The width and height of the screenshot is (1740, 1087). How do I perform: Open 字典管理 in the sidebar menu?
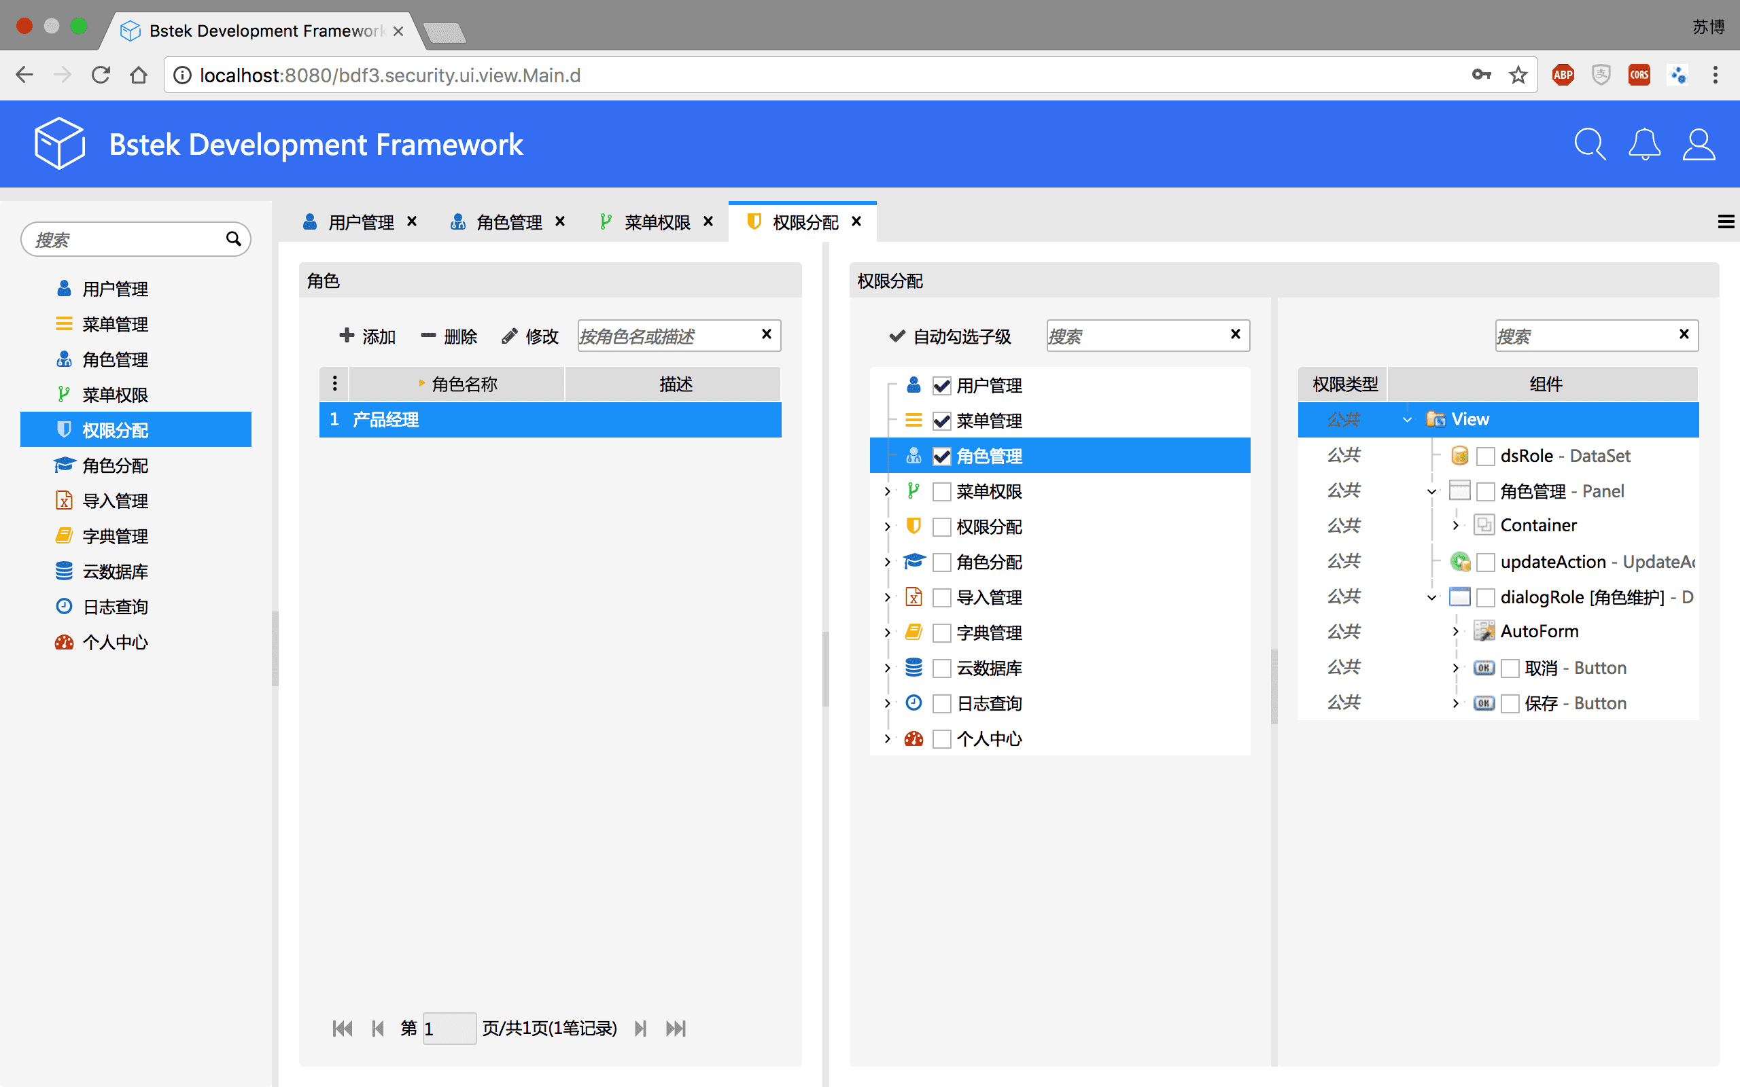coord(115,536)
